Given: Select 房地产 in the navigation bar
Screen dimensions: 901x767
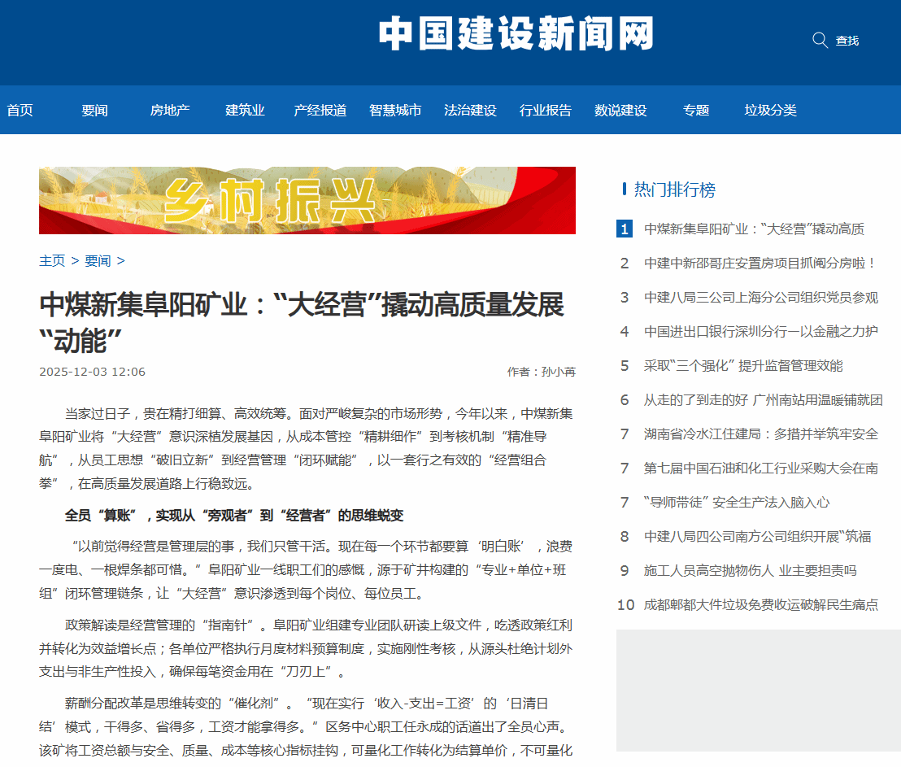Looking at the screenshot, I should 170,111.
